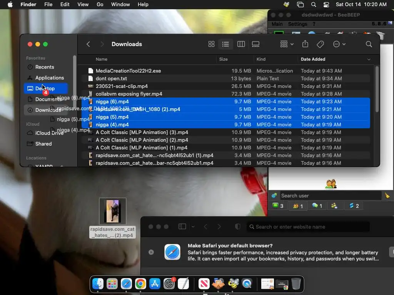Open Google Chrome from the Dock
394x295 pixels.
coord(140,284)
